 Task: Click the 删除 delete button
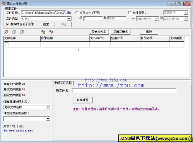coord(149,32)
